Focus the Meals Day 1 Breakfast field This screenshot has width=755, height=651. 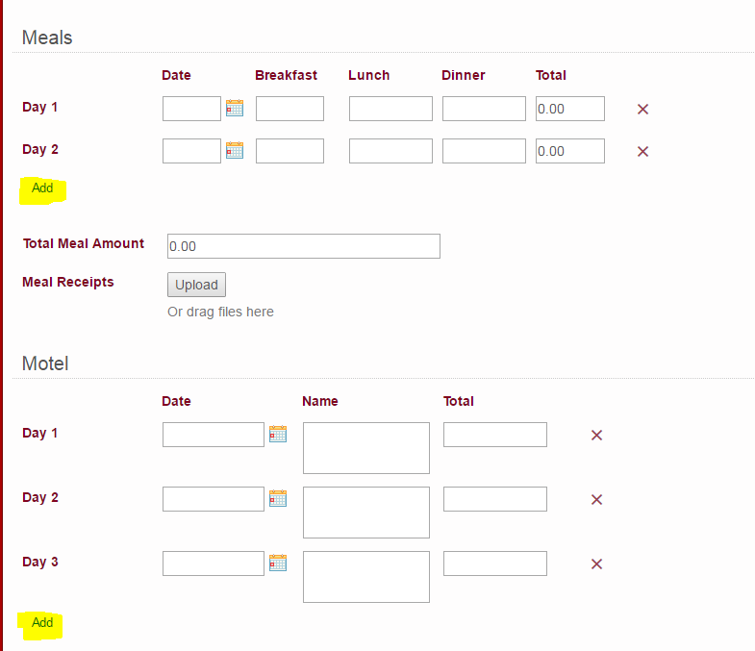[289, 109]
